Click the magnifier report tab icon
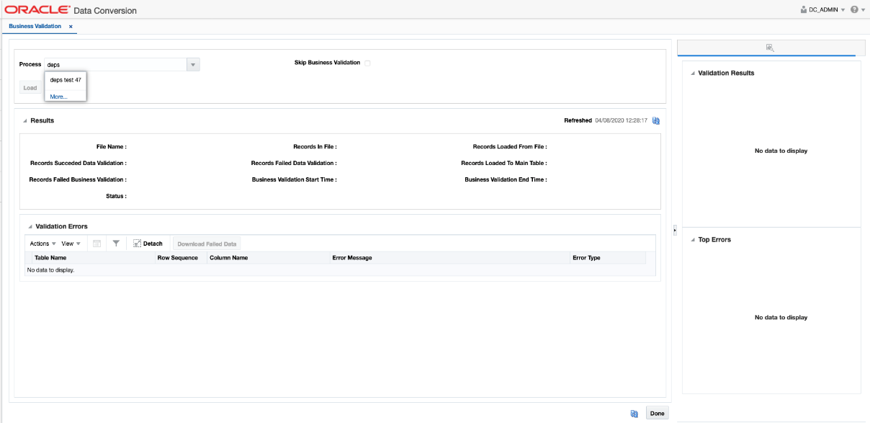This screenshot has width=870, height=423. [769, 48]
